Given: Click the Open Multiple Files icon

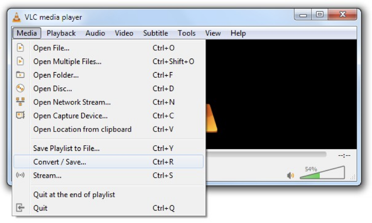Looking at the screenshot, I should click(21, 61).
